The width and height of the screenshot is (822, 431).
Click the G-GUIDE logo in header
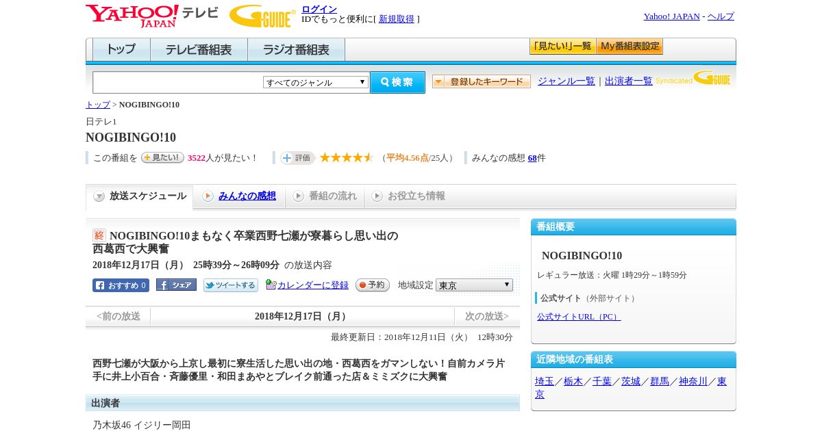[262, 16]
